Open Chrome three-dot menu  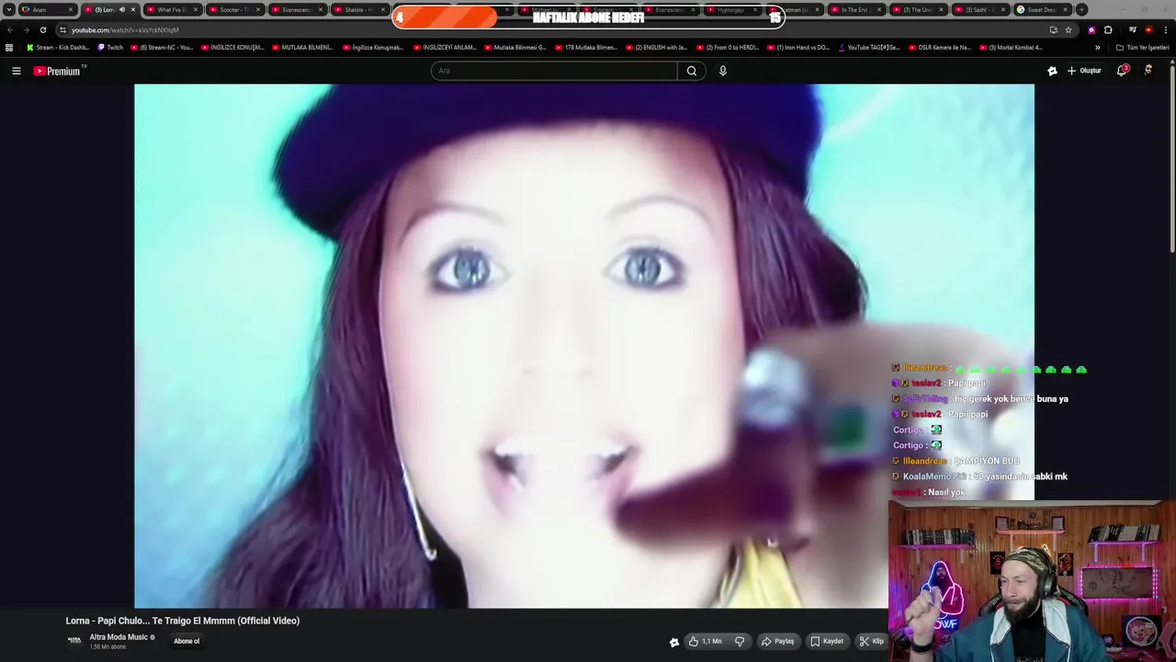(1165, 29)
